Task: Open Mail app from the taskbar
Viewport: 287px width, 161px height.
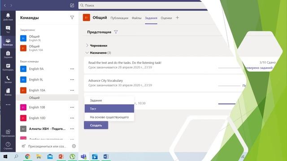Action: (50, 157)
